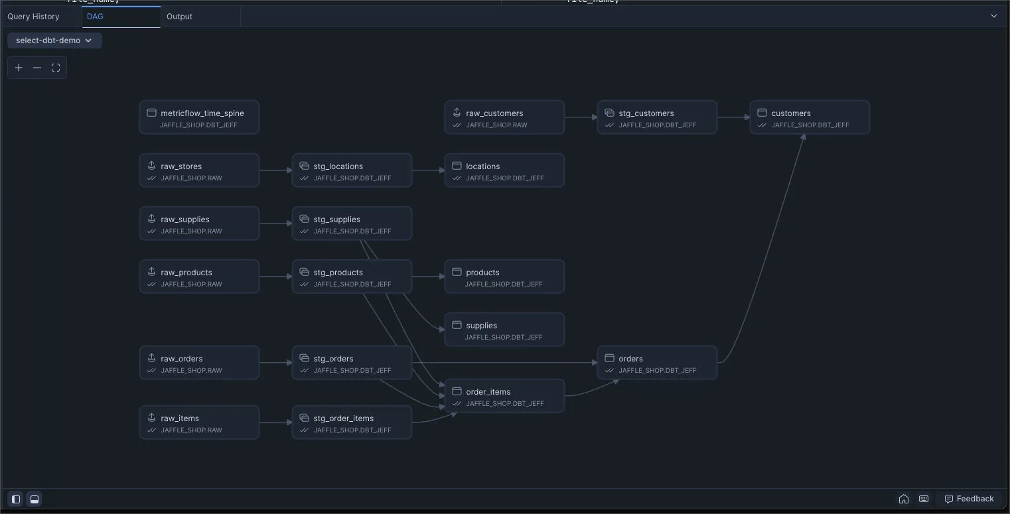The height and width of the screenshot is (514, 1010).
Task: Click the raw_supplies source upload icon
Action: pyautogui.click(x=151, y=219)
